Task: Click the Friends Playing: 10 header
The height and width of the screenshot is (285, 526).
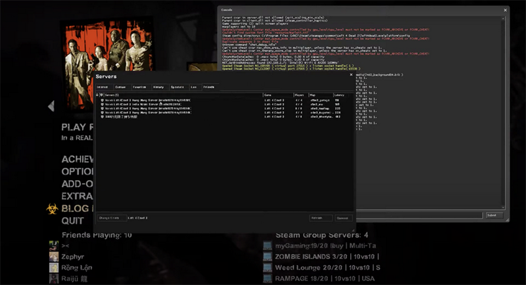Action: 96,235
